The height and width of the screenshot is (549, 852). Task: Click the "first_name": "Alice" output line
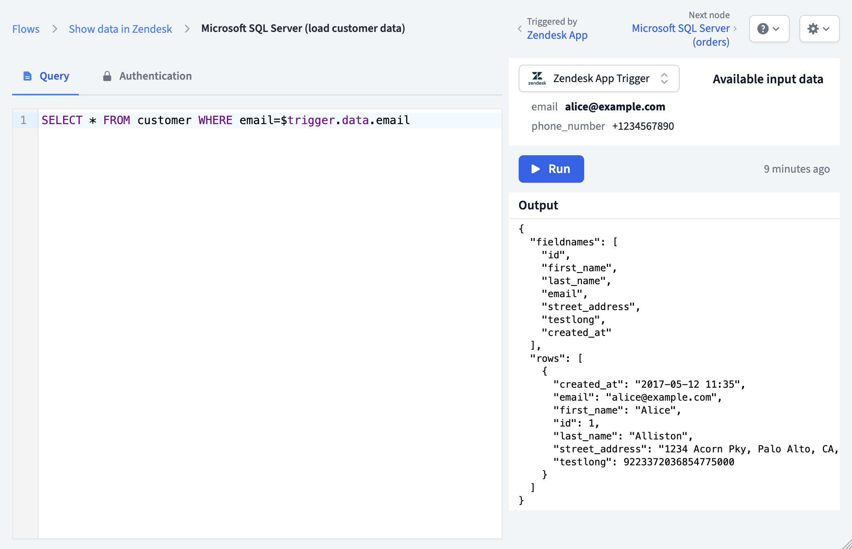[617, 410]
